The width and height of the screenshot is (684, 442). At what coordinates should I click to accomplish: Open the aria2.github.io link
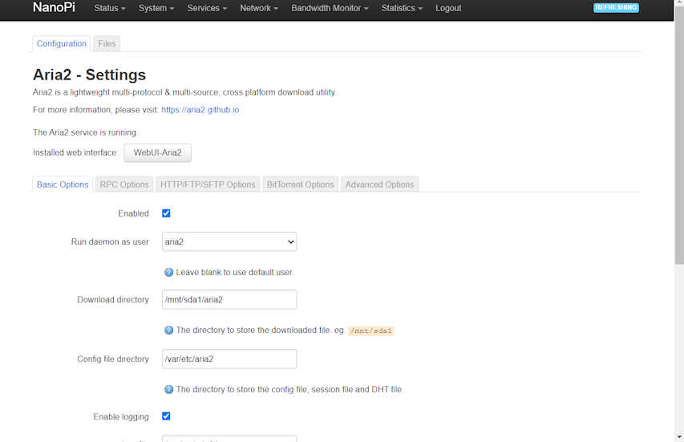pos(200,110)
